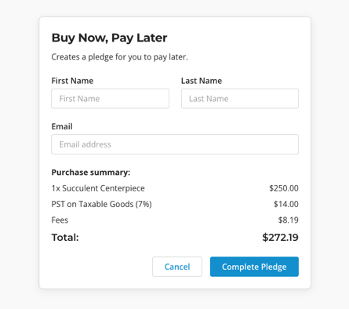
Task: Click the Complete Pledge button
Action: click(254, 267)
